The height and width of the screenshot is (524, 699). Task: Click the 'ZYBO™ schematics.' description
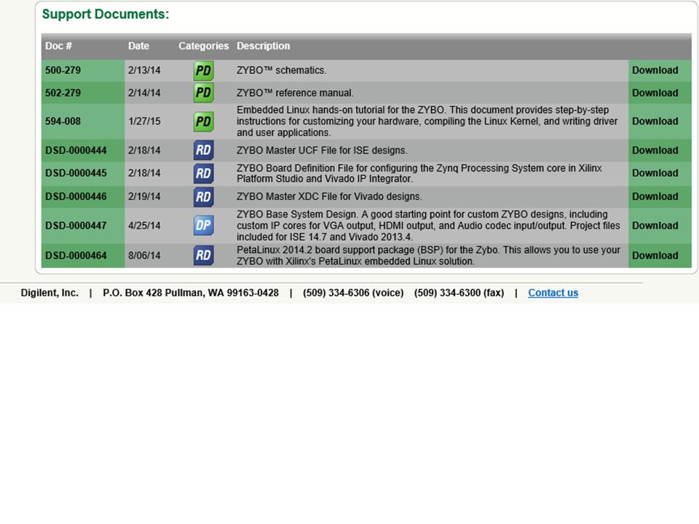click(281, 71)
